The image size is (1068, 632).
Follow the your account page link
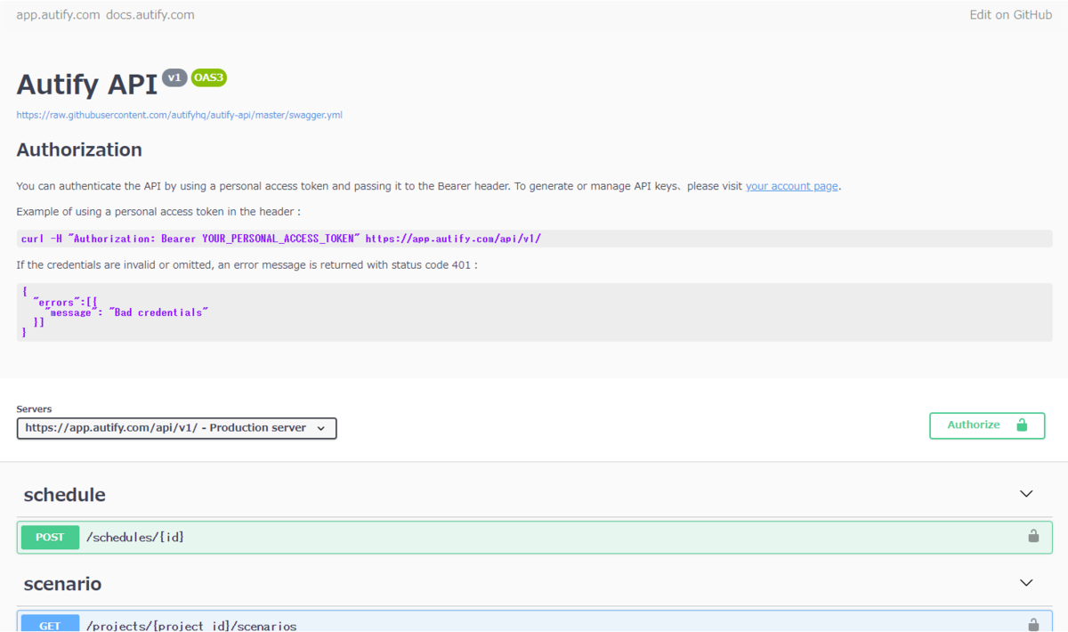[x=791, y=186]
